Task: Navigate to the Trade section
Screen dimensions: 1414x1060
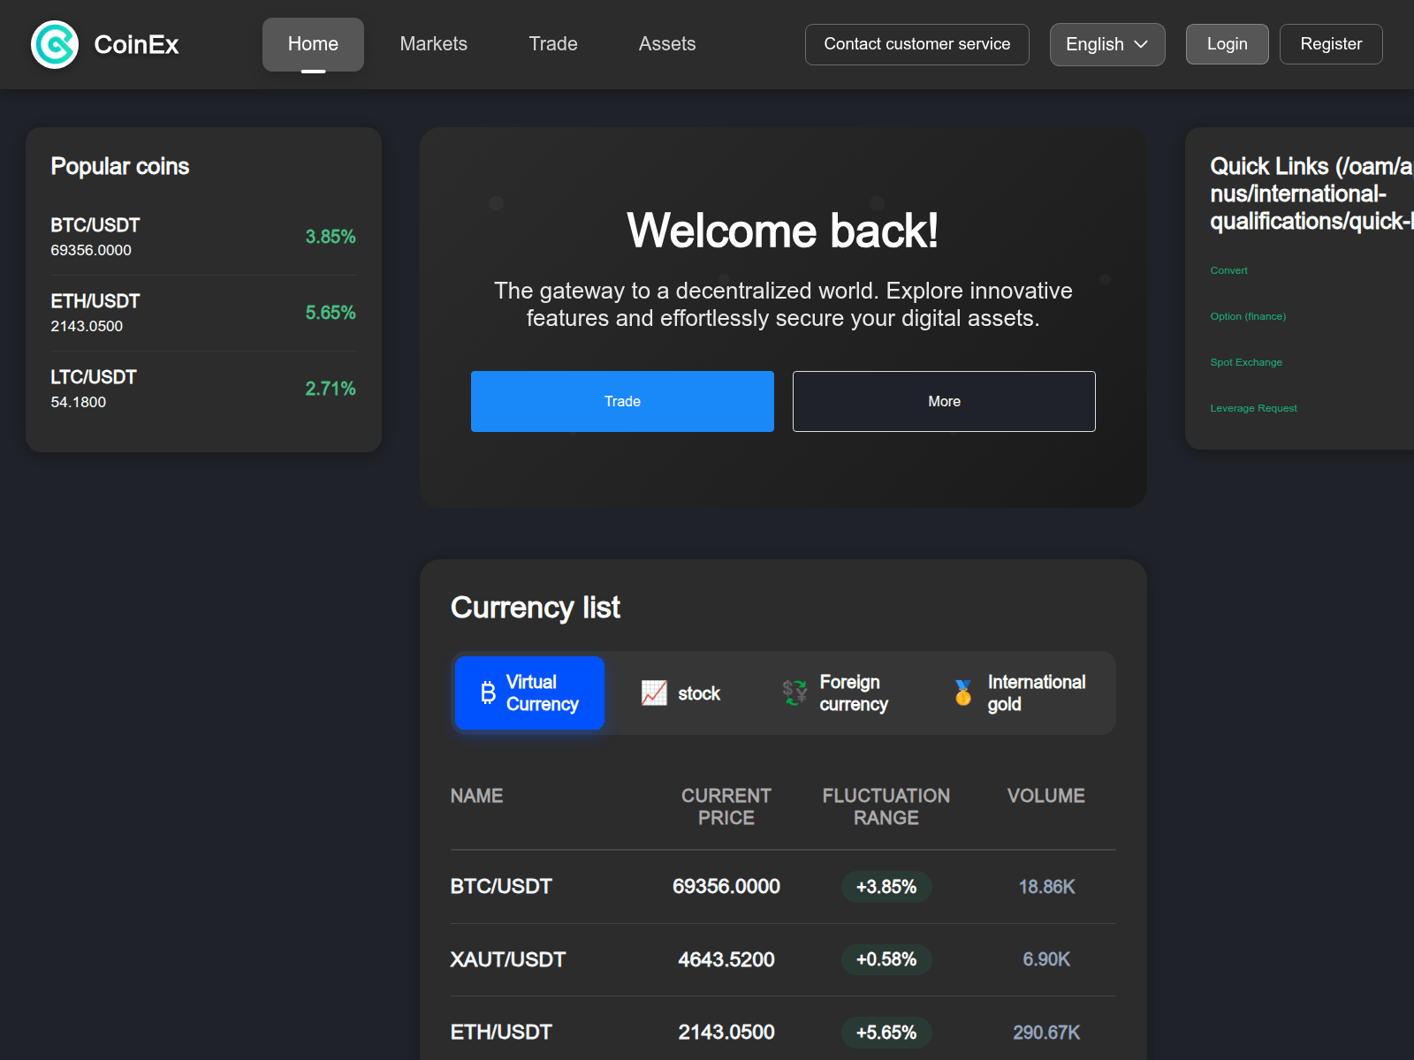Action: (x=553, y=43)
